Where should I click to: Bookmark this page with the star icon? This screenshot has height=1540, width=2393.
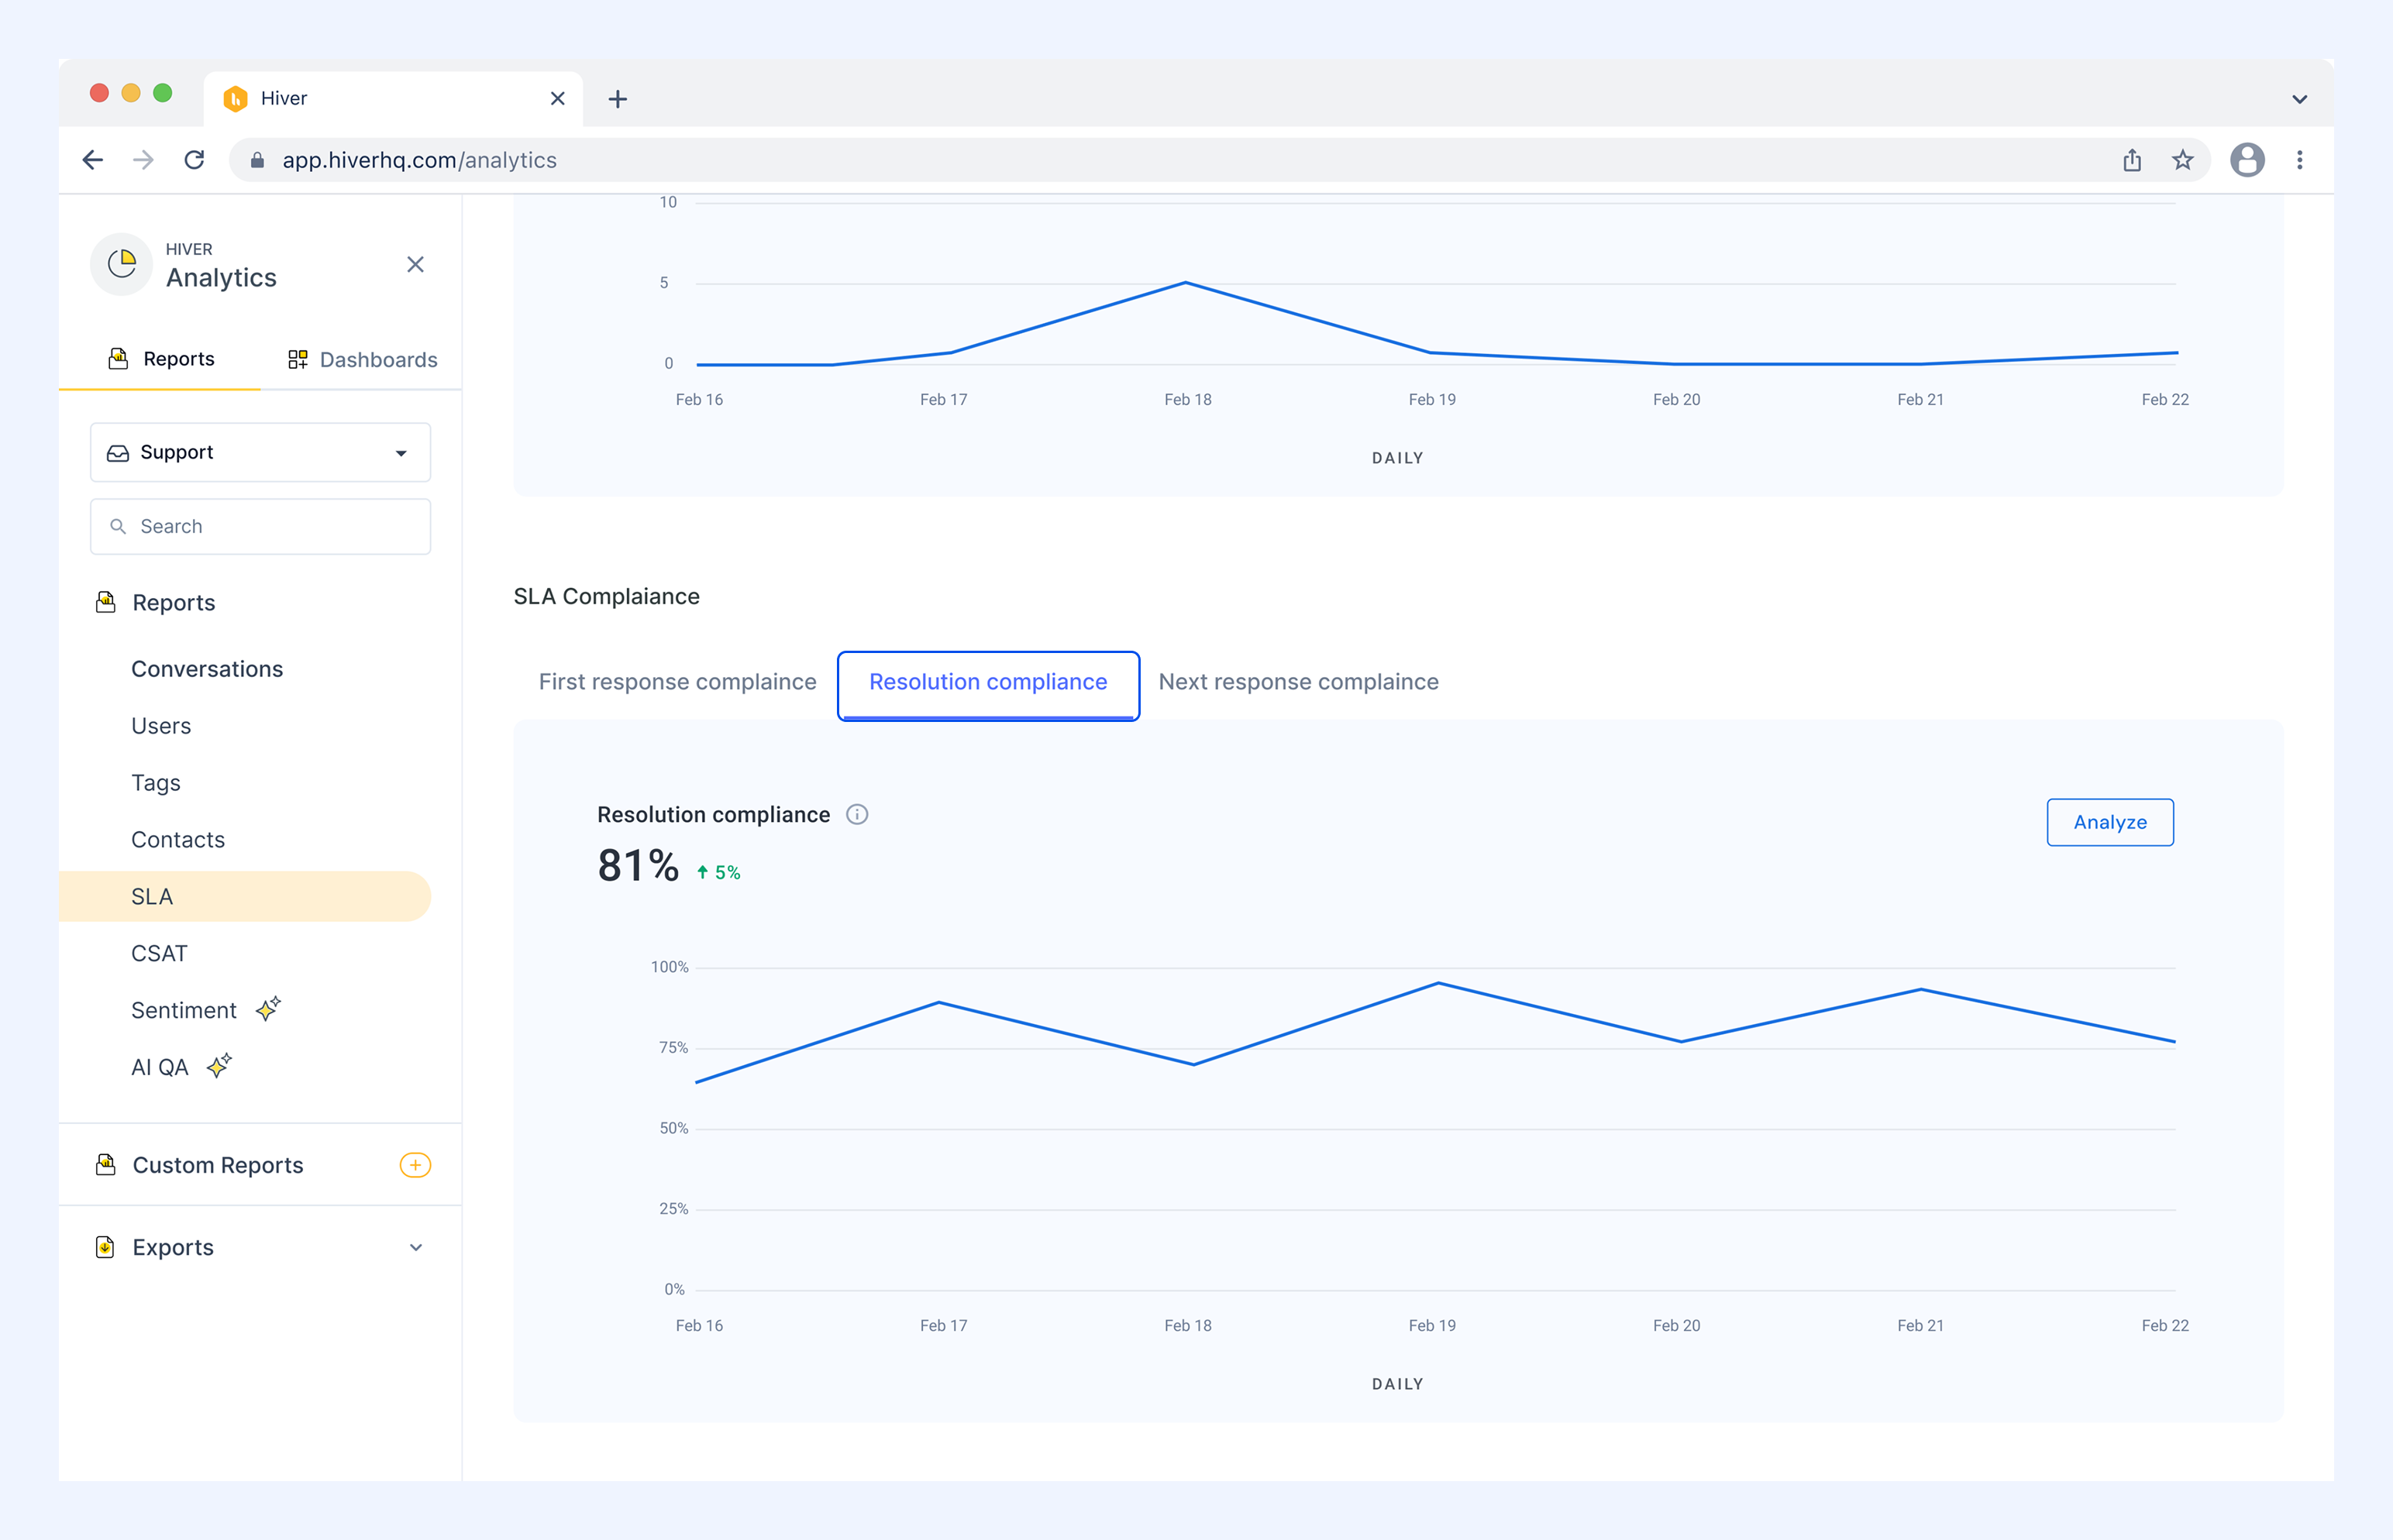point(2183,160)
